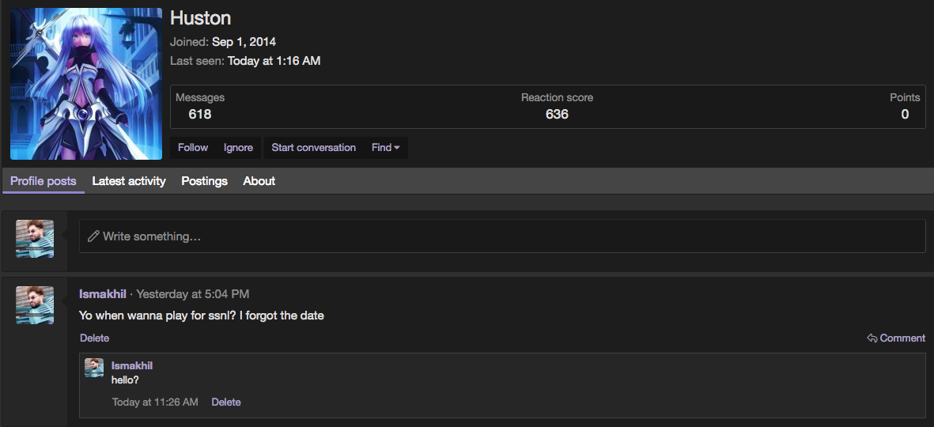Image resolution: width=934 pixels, height=427 pixels.
Task: Open the About tab
Action: point(259,181)
